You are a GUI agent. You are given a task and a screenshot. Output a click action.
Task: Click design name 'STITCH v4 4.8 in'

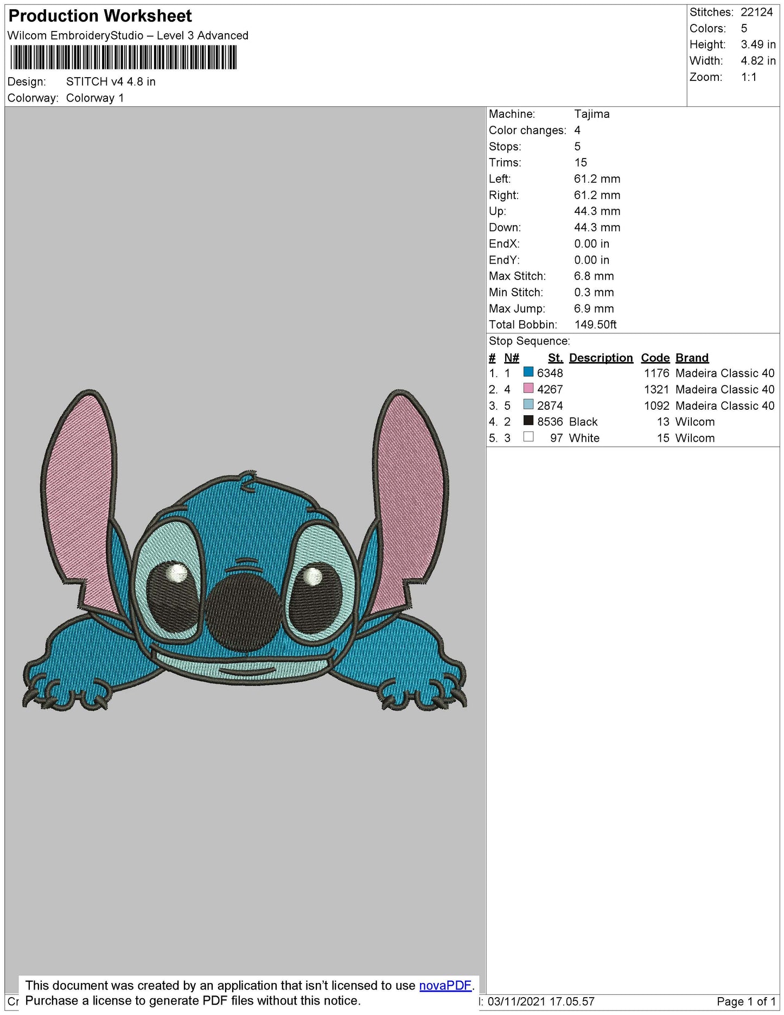coord(111,81)
